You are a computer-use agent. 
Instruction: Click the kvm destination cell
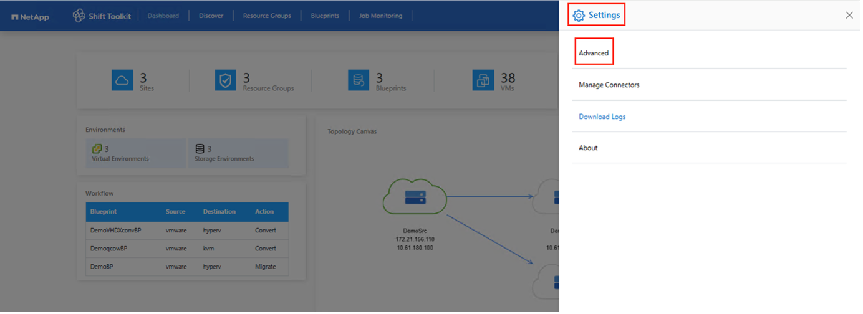(x=209, y=249)
